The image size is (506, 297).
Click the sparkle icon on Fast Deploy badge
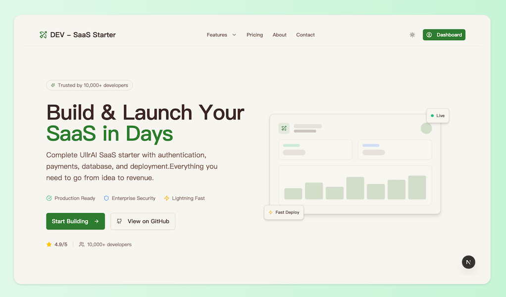pos(270,212)
